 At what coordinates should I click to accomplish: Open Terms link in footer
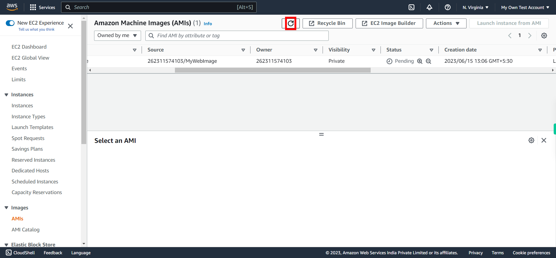(x=498, y=253)
